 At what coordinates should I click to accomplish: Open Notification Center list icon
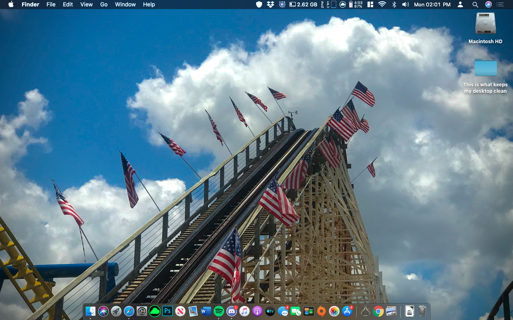point(500,4)
